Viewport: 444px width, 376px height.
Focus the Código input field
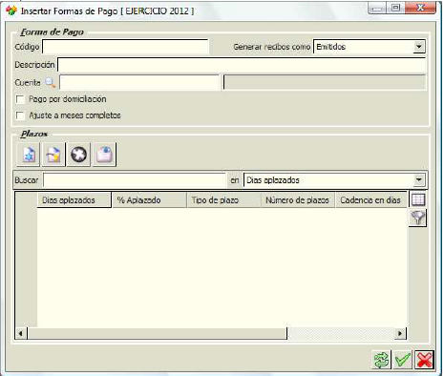[x=125, y=47]
